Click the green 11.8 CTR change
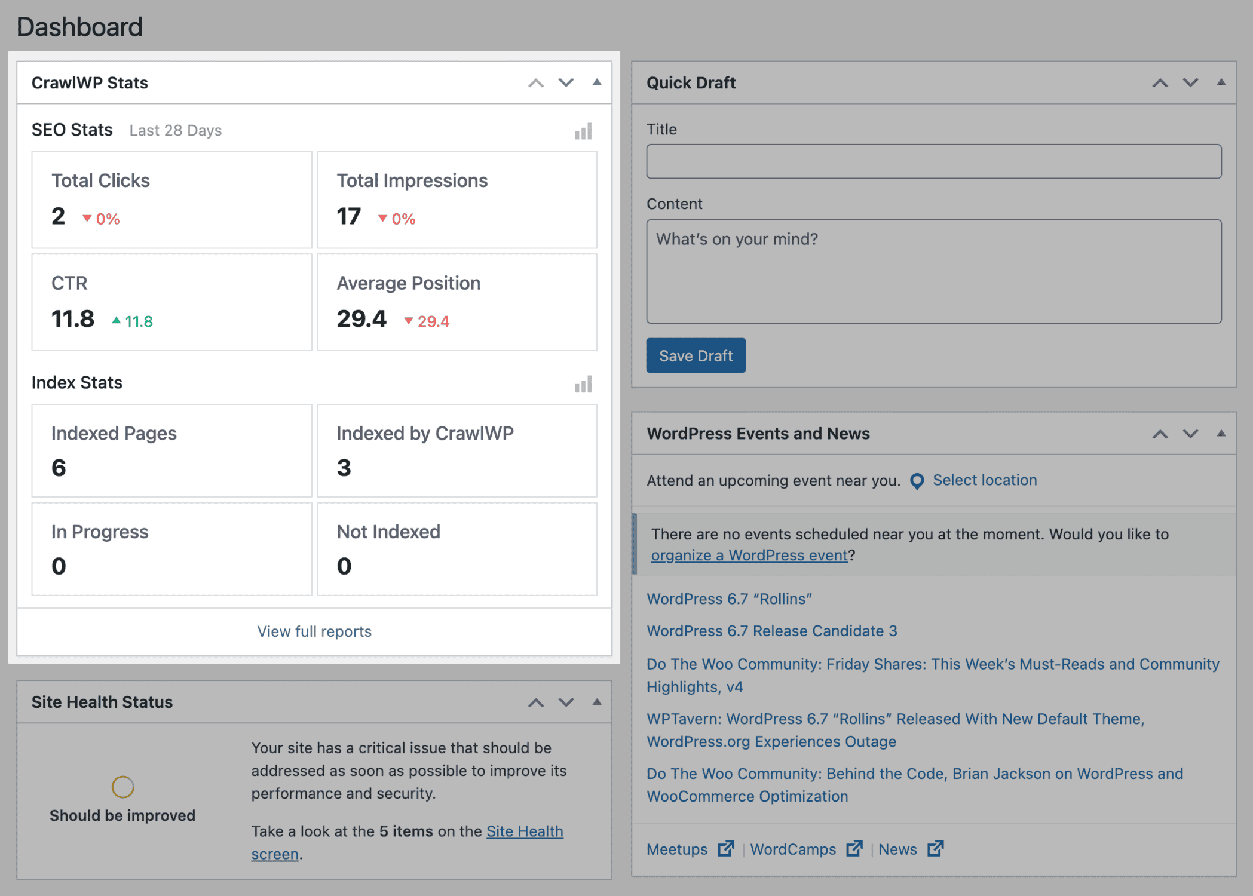Viewport: 1253px width, 896px height. [x=132, y=321]
